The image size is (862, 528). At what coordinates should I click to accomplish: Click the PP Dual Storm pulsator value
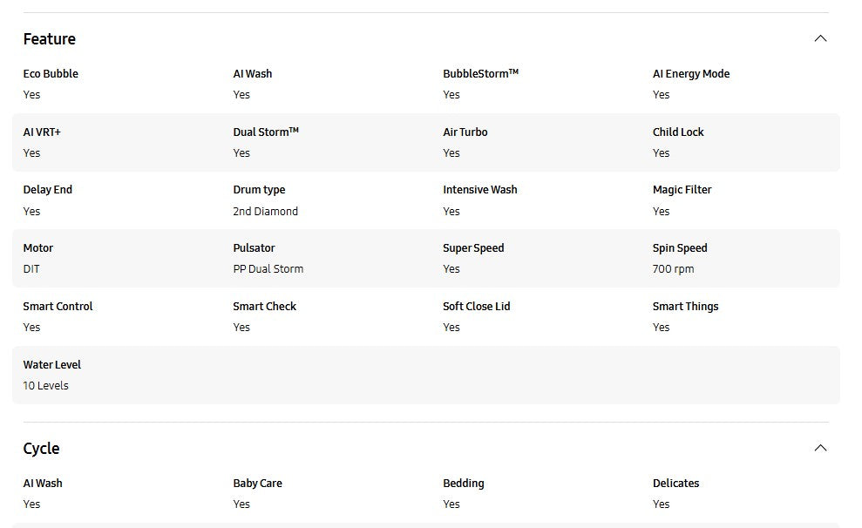click(268, 269)
